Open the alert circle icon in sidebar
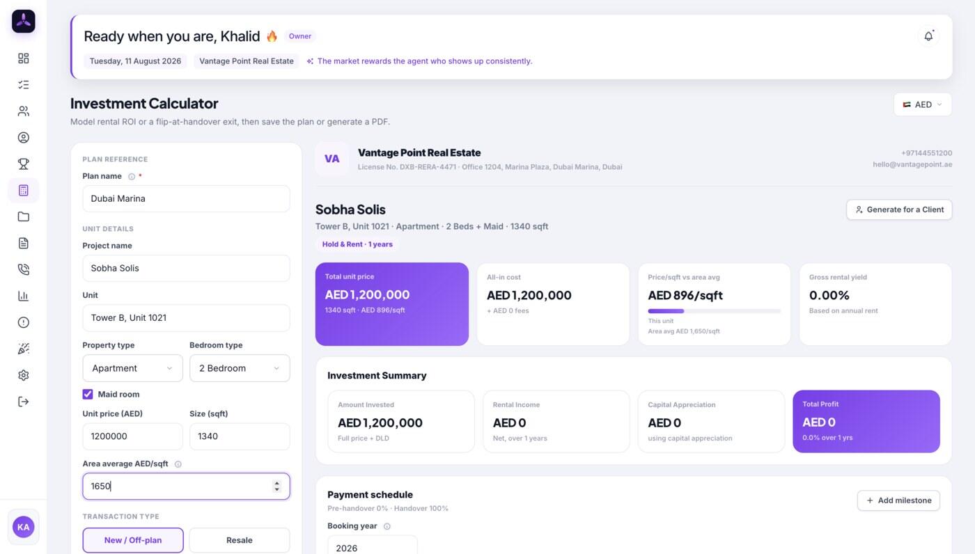The image size is (975, 554). (x=23, y=322)
